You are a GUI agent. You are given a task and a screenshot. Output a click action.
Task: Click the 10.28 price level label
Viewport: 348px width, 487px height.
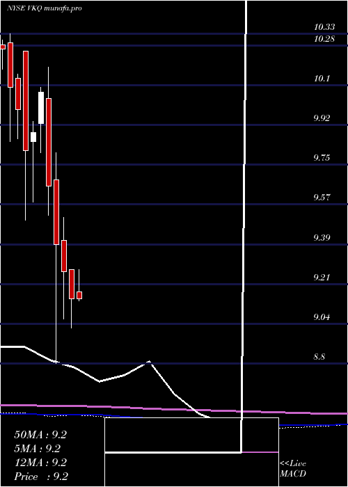pos(324,39)
